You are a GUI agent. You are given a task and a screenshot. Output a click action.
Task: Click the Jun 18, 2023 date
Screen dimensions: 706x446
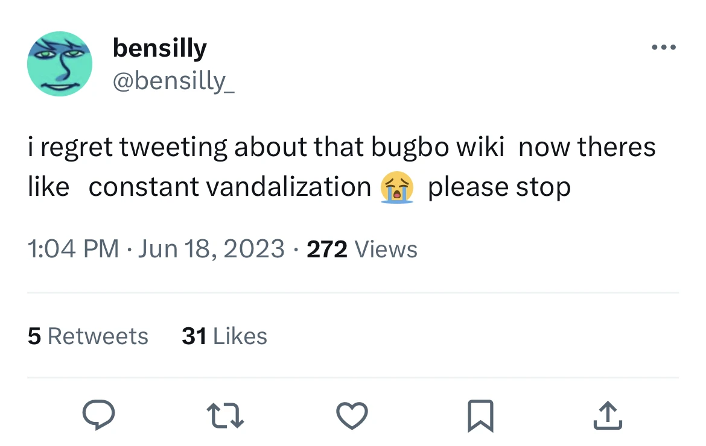click(x=211, y=249)
